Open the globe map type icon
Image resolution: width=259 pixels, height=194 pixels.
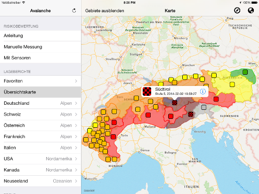[251, 10]
